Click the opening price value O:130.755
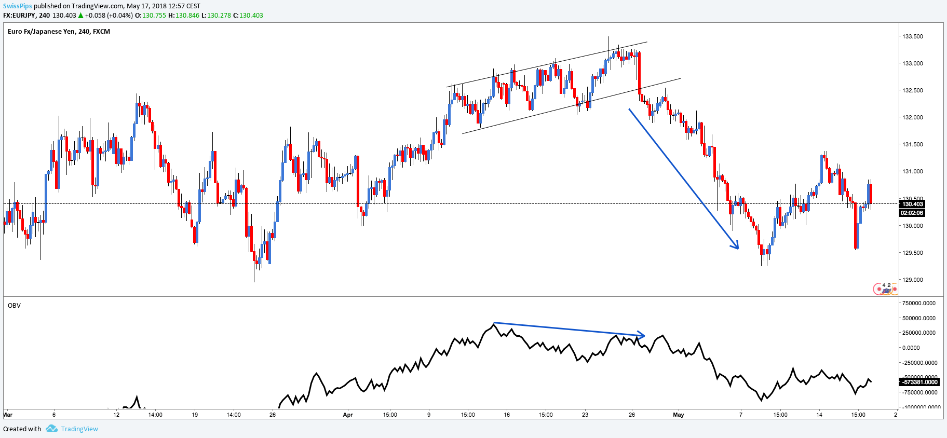The height and width of the screenshot is (438, 947). click(151, 16)
